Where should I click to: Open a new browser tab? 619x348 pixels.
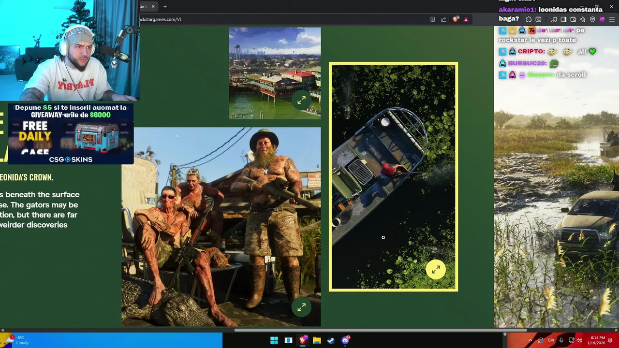pos(165,6)
